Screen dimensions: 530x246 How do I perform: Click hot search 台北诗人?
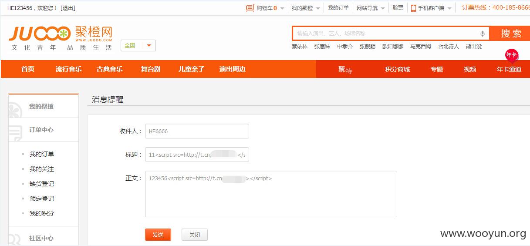click(449, 47)
